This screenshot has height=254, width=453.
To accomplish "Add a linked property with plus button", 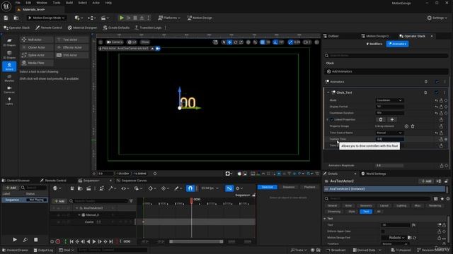I will (392, 119).
